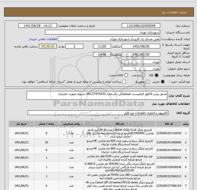Click the deadline time field 11:00
This screenshot has height=190, width=197.
click(x=102, y=46)
